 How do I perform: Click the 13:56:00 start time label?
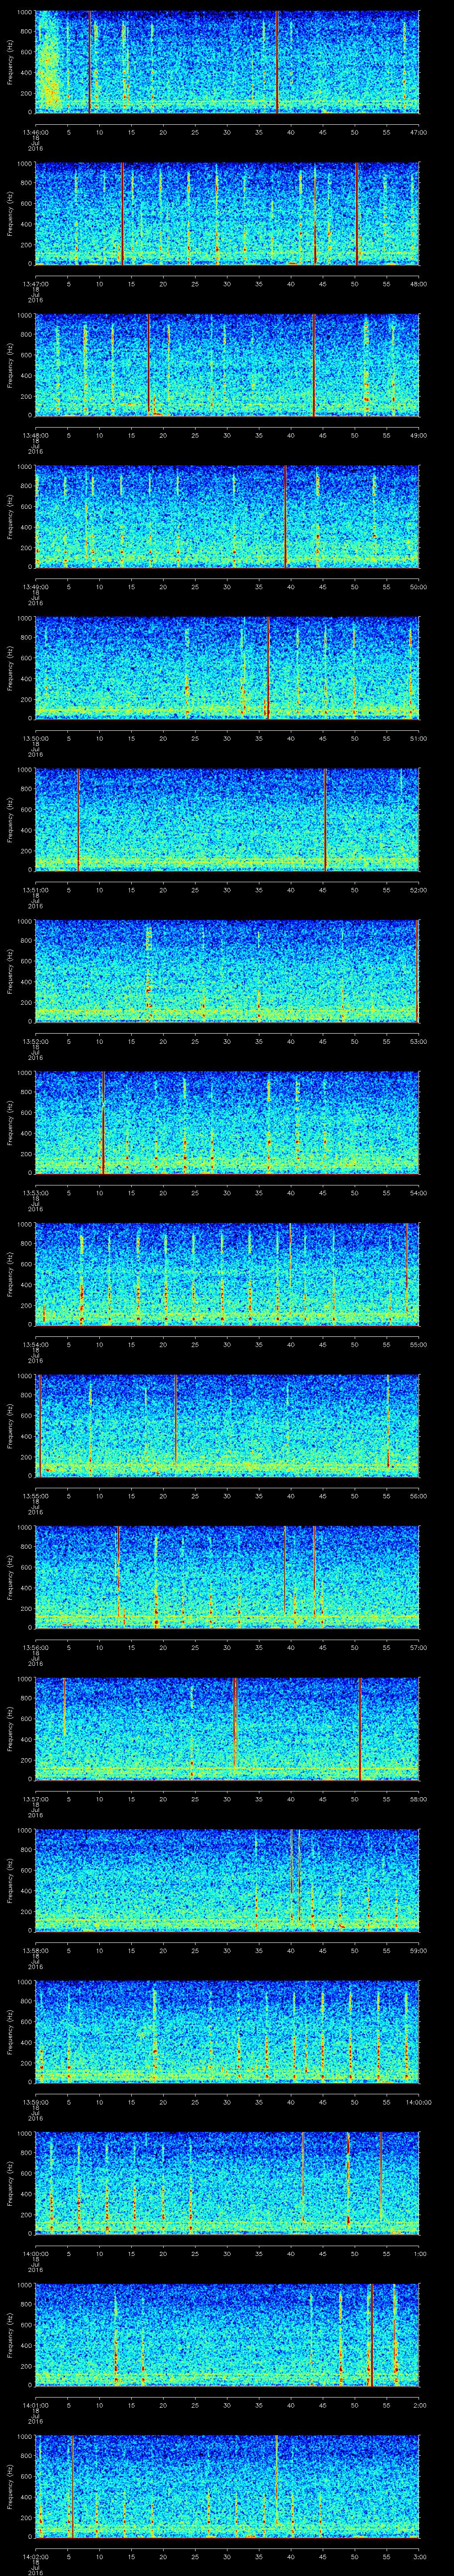coord(36,1647)
